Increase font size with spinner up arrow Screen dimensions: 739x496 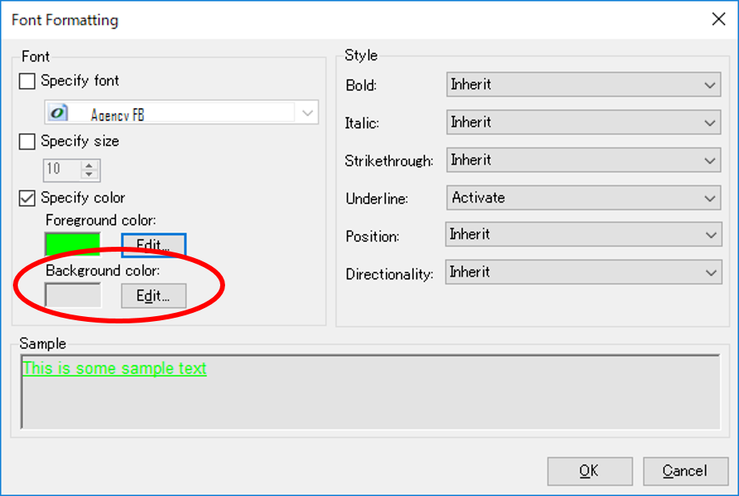(x=90, y=165)
